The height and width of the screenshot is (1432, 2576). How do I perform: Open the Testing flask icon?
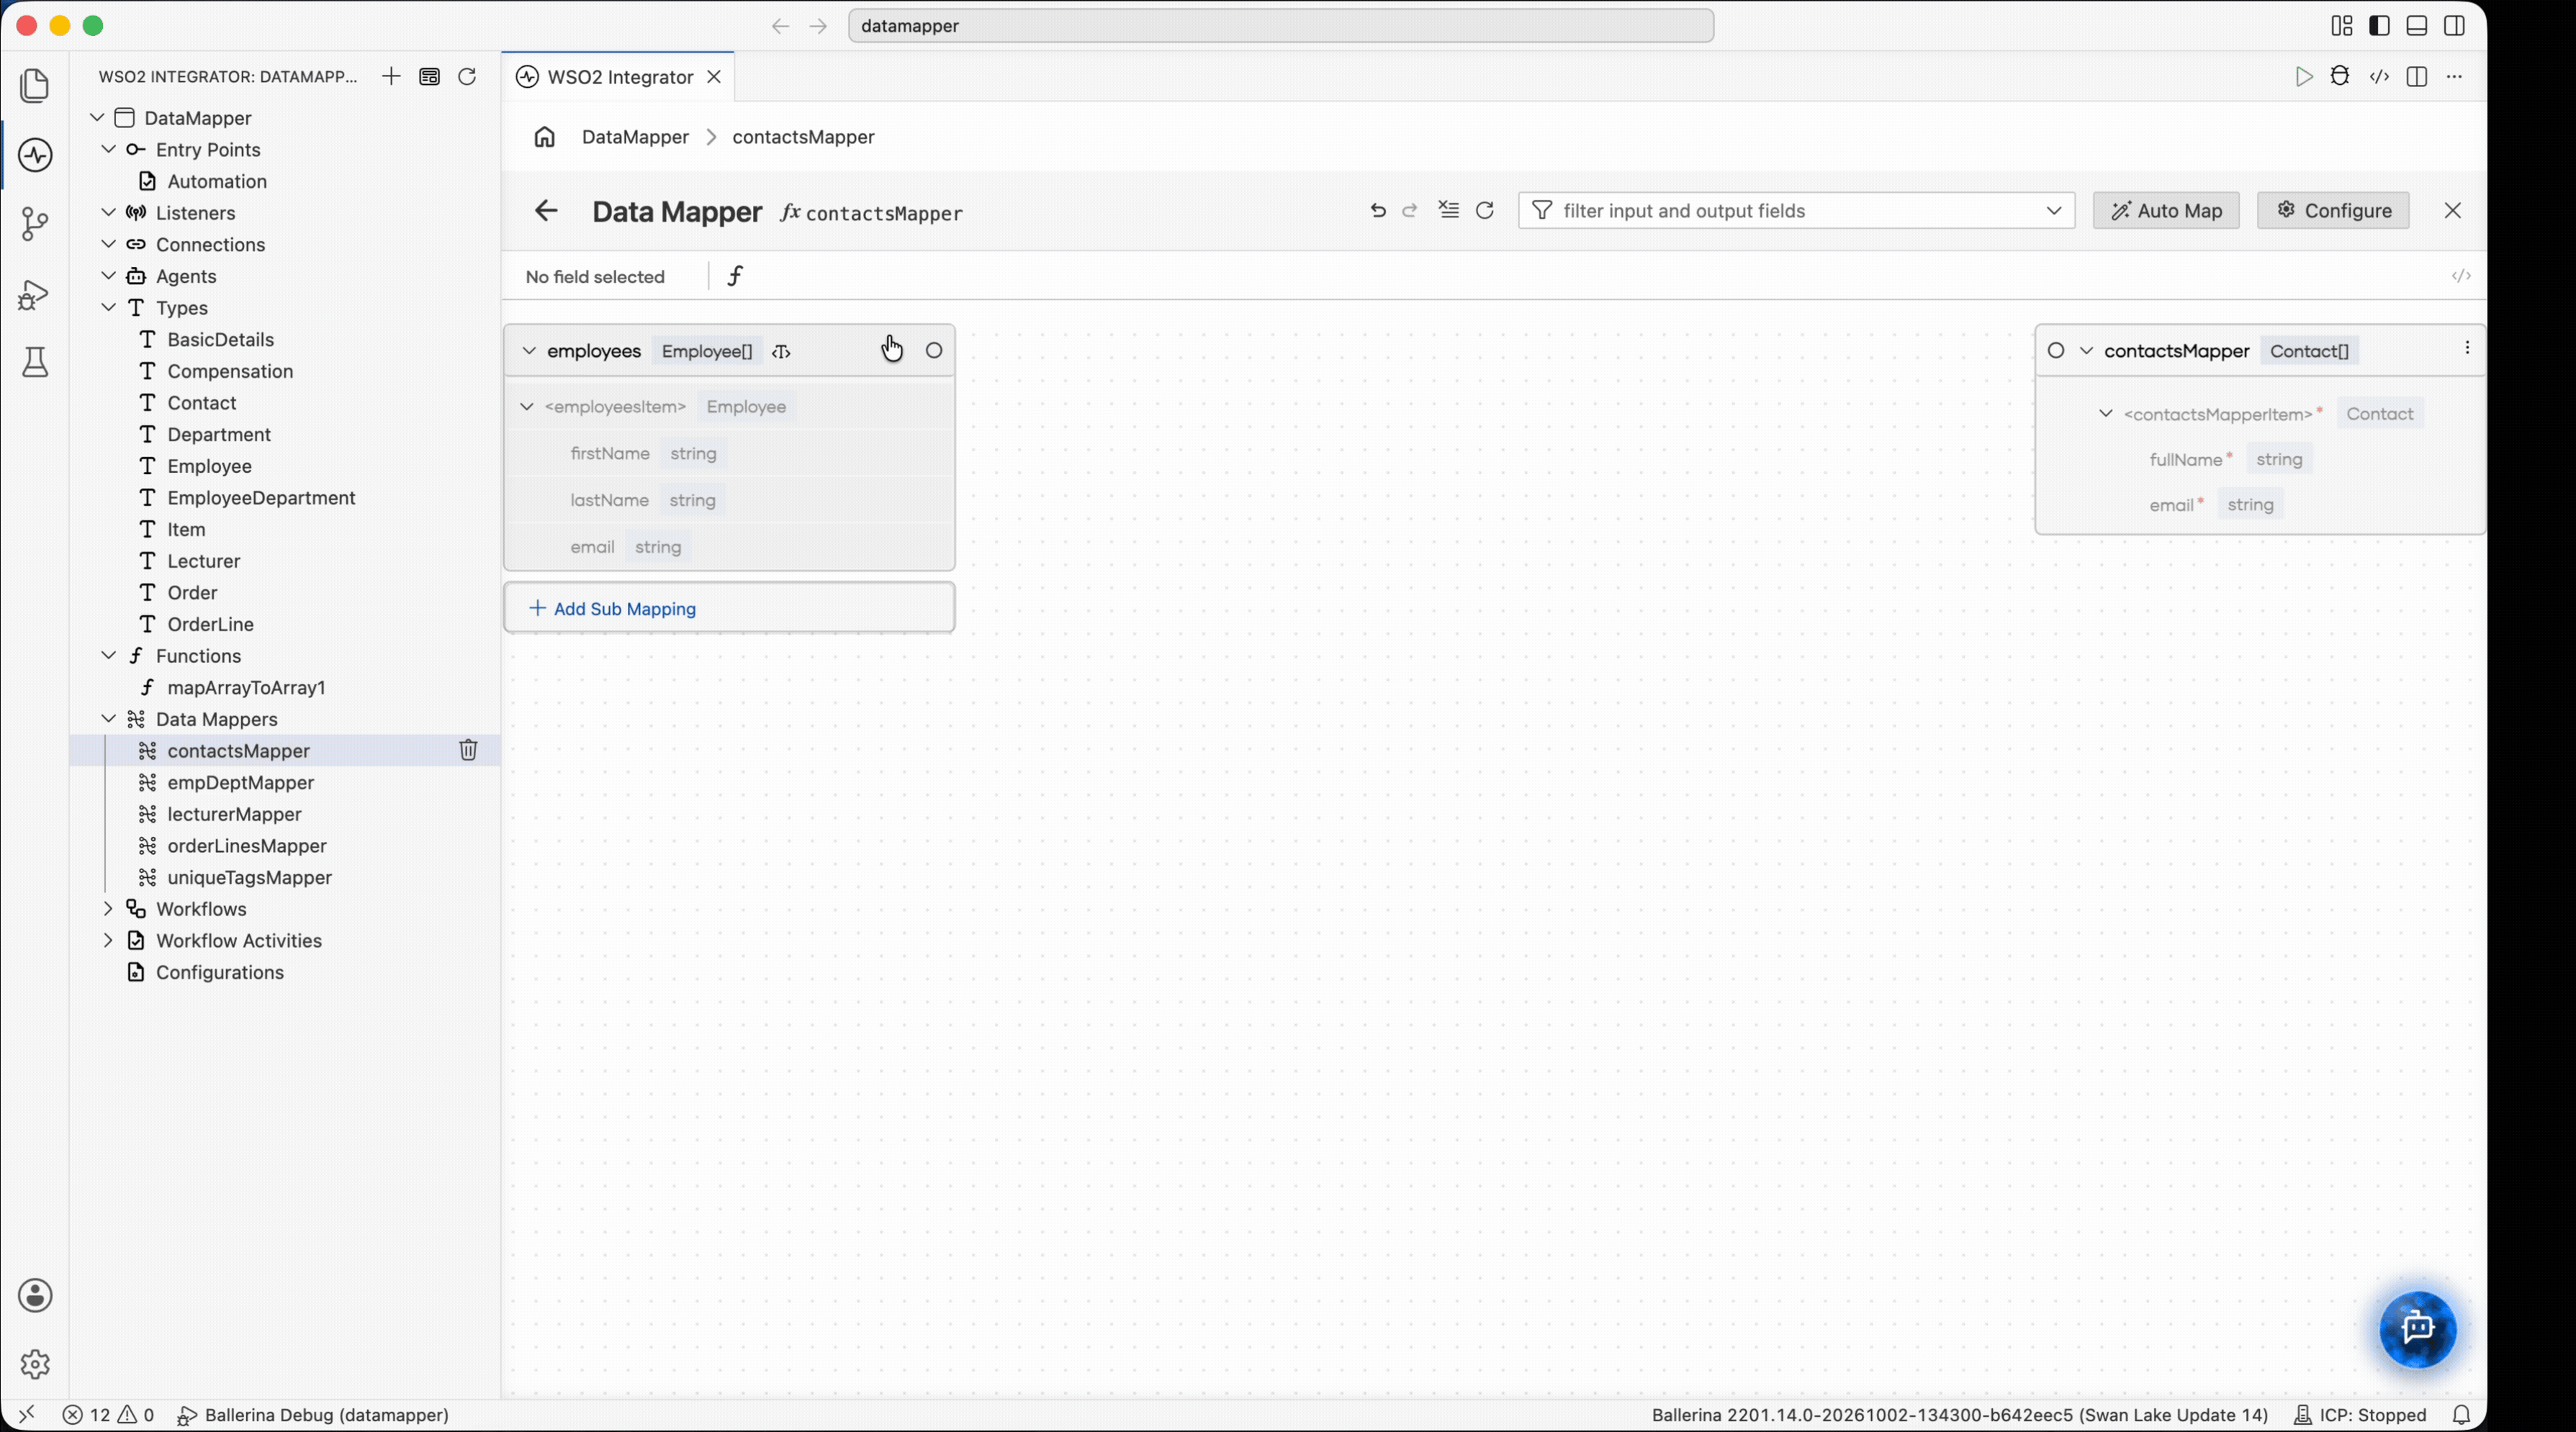[35, 363]
